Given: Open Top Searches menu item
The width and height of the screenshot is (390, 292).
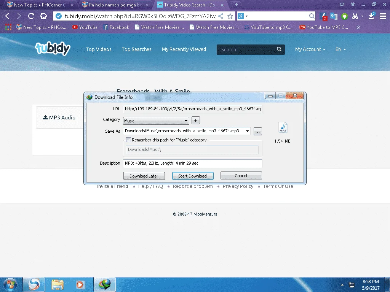Looking at the screenshot, I should click(x=137, y=49).
